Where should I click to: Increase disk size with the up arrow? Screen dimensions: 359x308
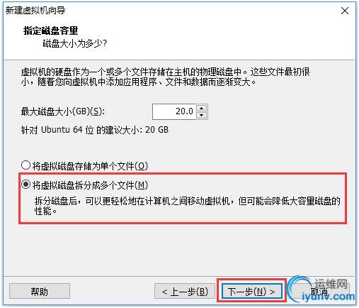coord(201,108)
